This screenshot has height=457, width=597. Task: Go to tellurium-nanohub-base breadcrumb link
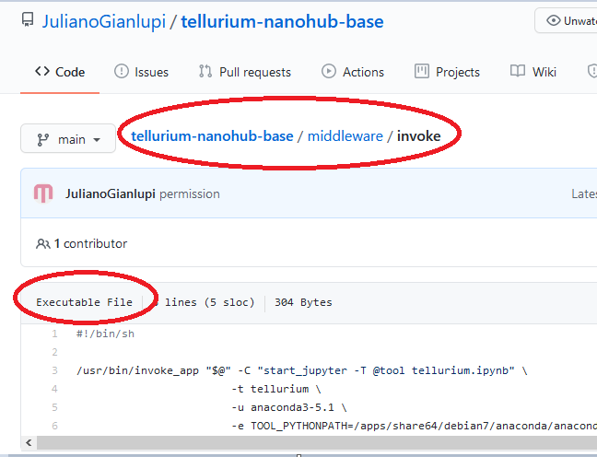(212, 136)
